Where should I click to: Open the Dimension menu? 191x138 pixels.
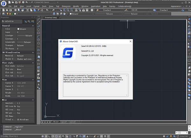click(x=66, y=6)
